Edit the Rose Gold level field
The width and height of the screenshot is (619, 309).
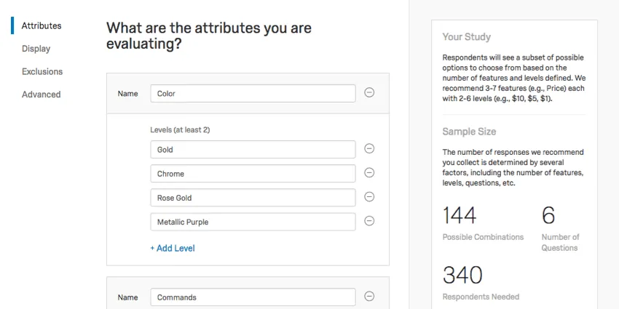[x=253, y=198]
